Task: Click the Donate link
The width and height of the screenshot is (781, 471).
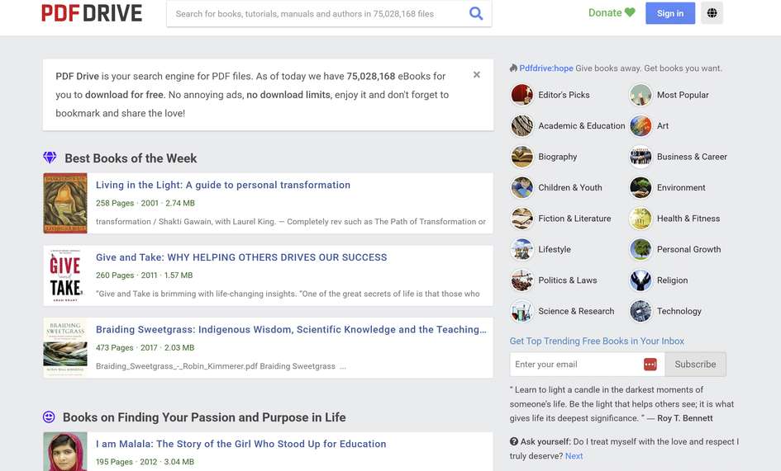Action: pos(612,13)
